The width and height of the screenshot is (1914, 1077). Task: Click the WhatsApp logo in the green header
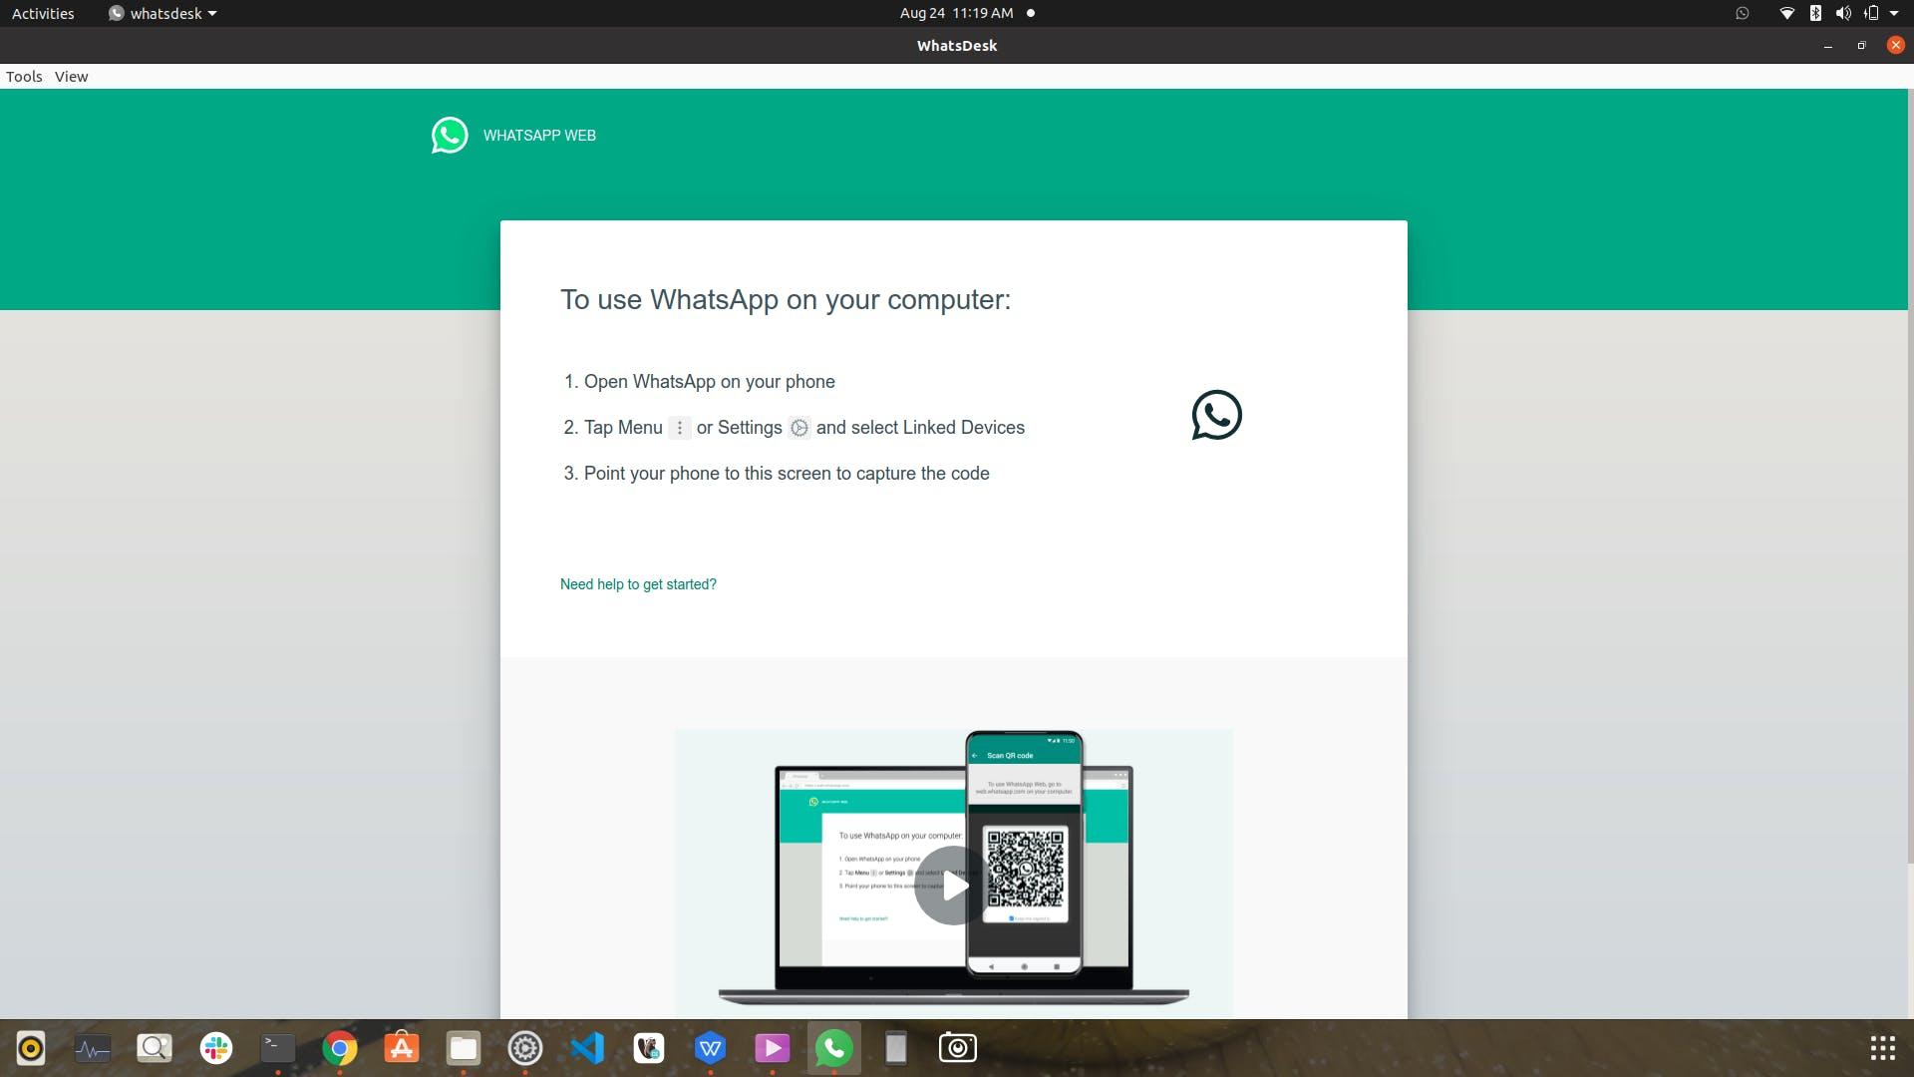point(450,135)
